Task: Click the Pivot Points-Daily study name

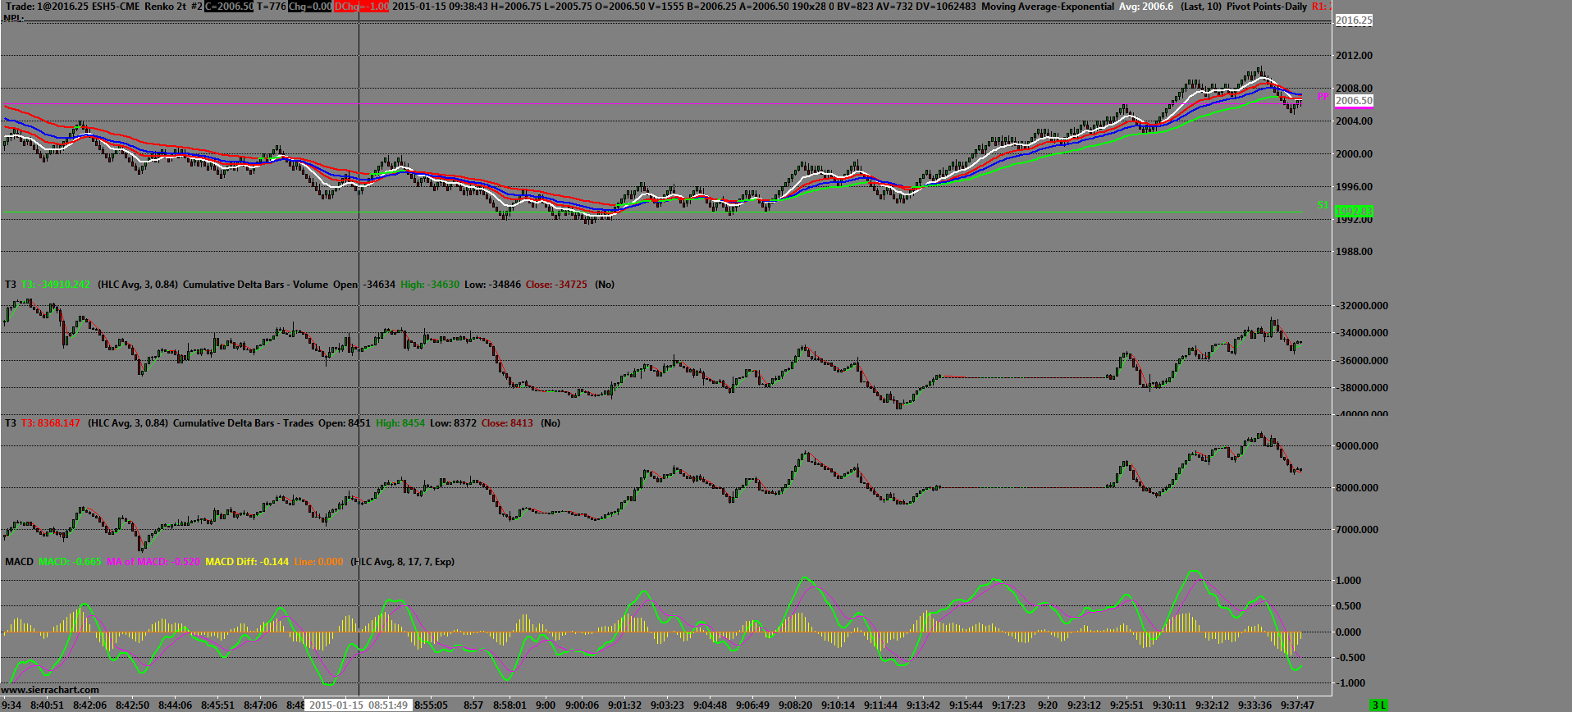Action: (1267, 7)
